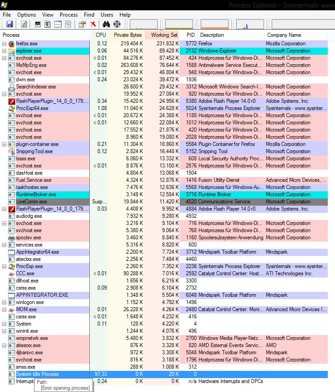Viewport: 335px width, 392px height.
Task: Click the folder icon beside explorer.exe
Action: (x=12, y=51)
